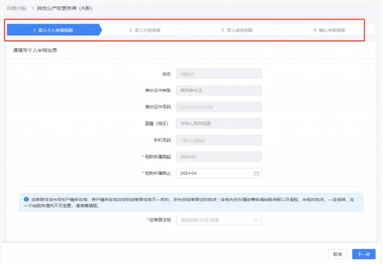
Task: Click the 身份证件类型 field
Action: point(219,91)
